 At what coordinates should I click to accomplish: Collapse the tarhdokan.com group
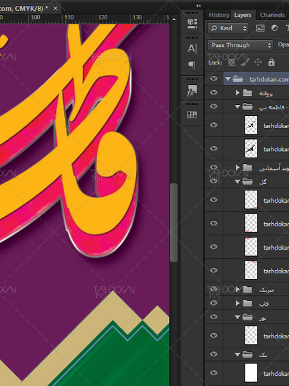[228, 79]
